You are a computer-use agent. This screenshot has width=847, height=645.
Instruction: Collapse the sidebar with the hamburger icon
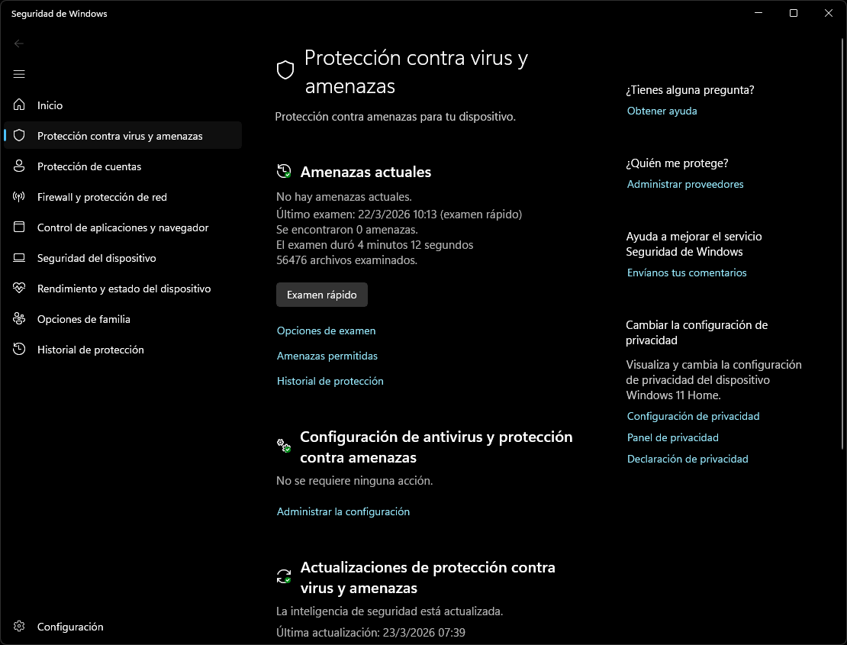tap(18, 74)
